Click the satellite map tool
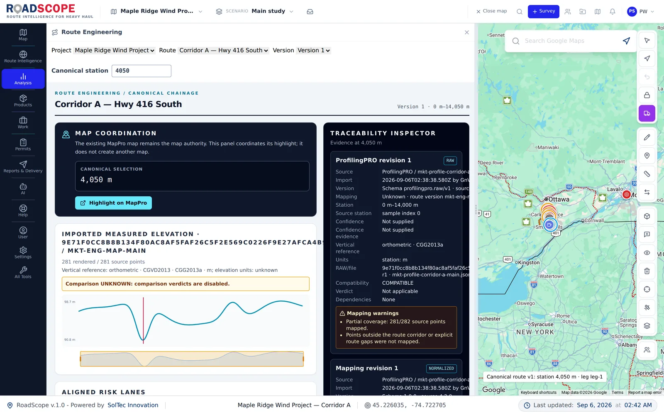 point(647,308)
